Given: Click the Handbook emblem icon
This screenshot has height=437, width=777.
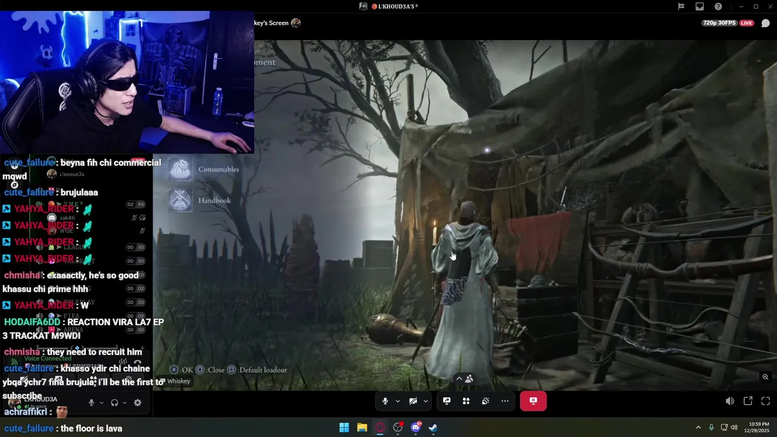Looking at the screenshot, I should 180,200.
